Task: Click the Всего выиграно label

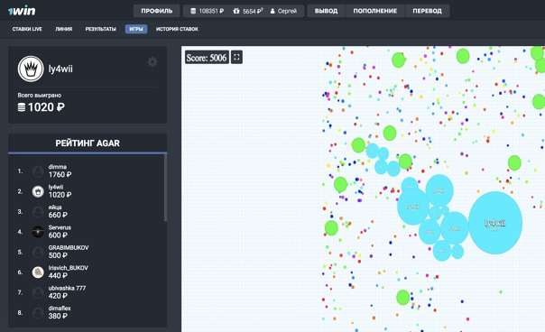Action: [x=40, y=95]
